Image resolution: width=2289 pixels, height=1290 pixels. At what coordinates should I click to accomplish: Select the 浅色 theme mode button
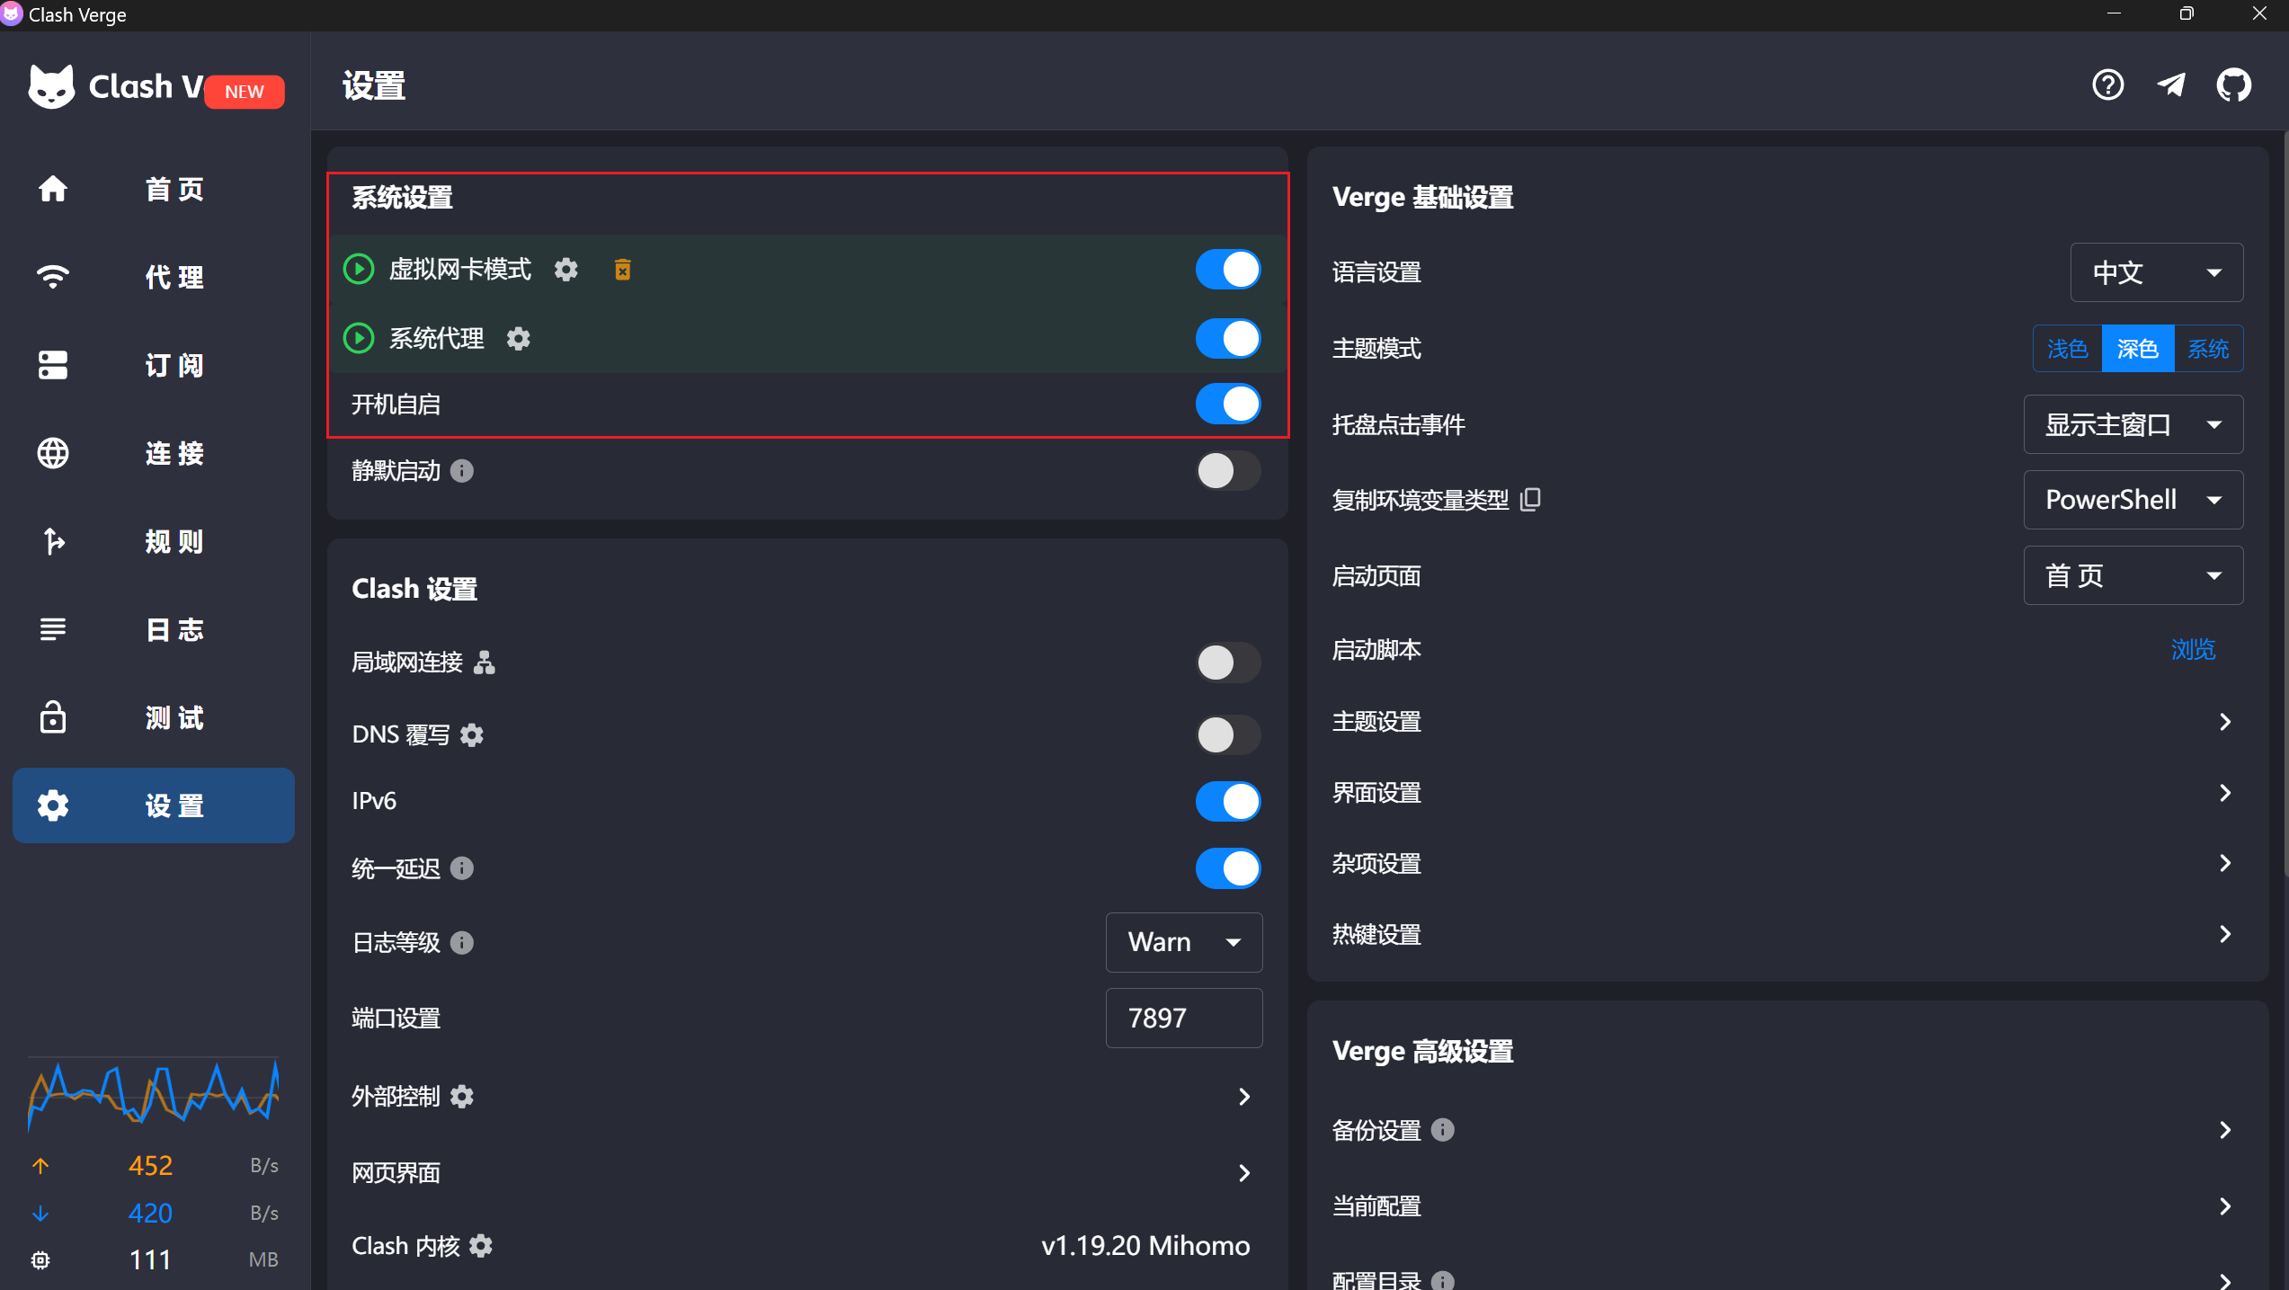[x=2067, y=349]
